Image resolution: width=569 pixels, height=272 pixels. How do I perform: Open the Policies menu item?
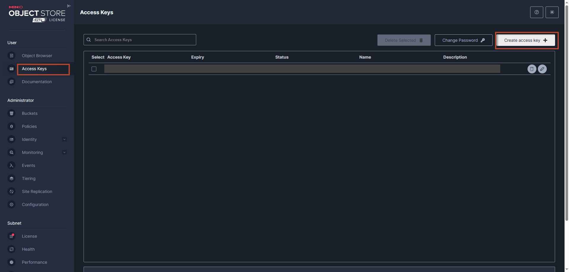pyautogui.click(x=29, y=126)
